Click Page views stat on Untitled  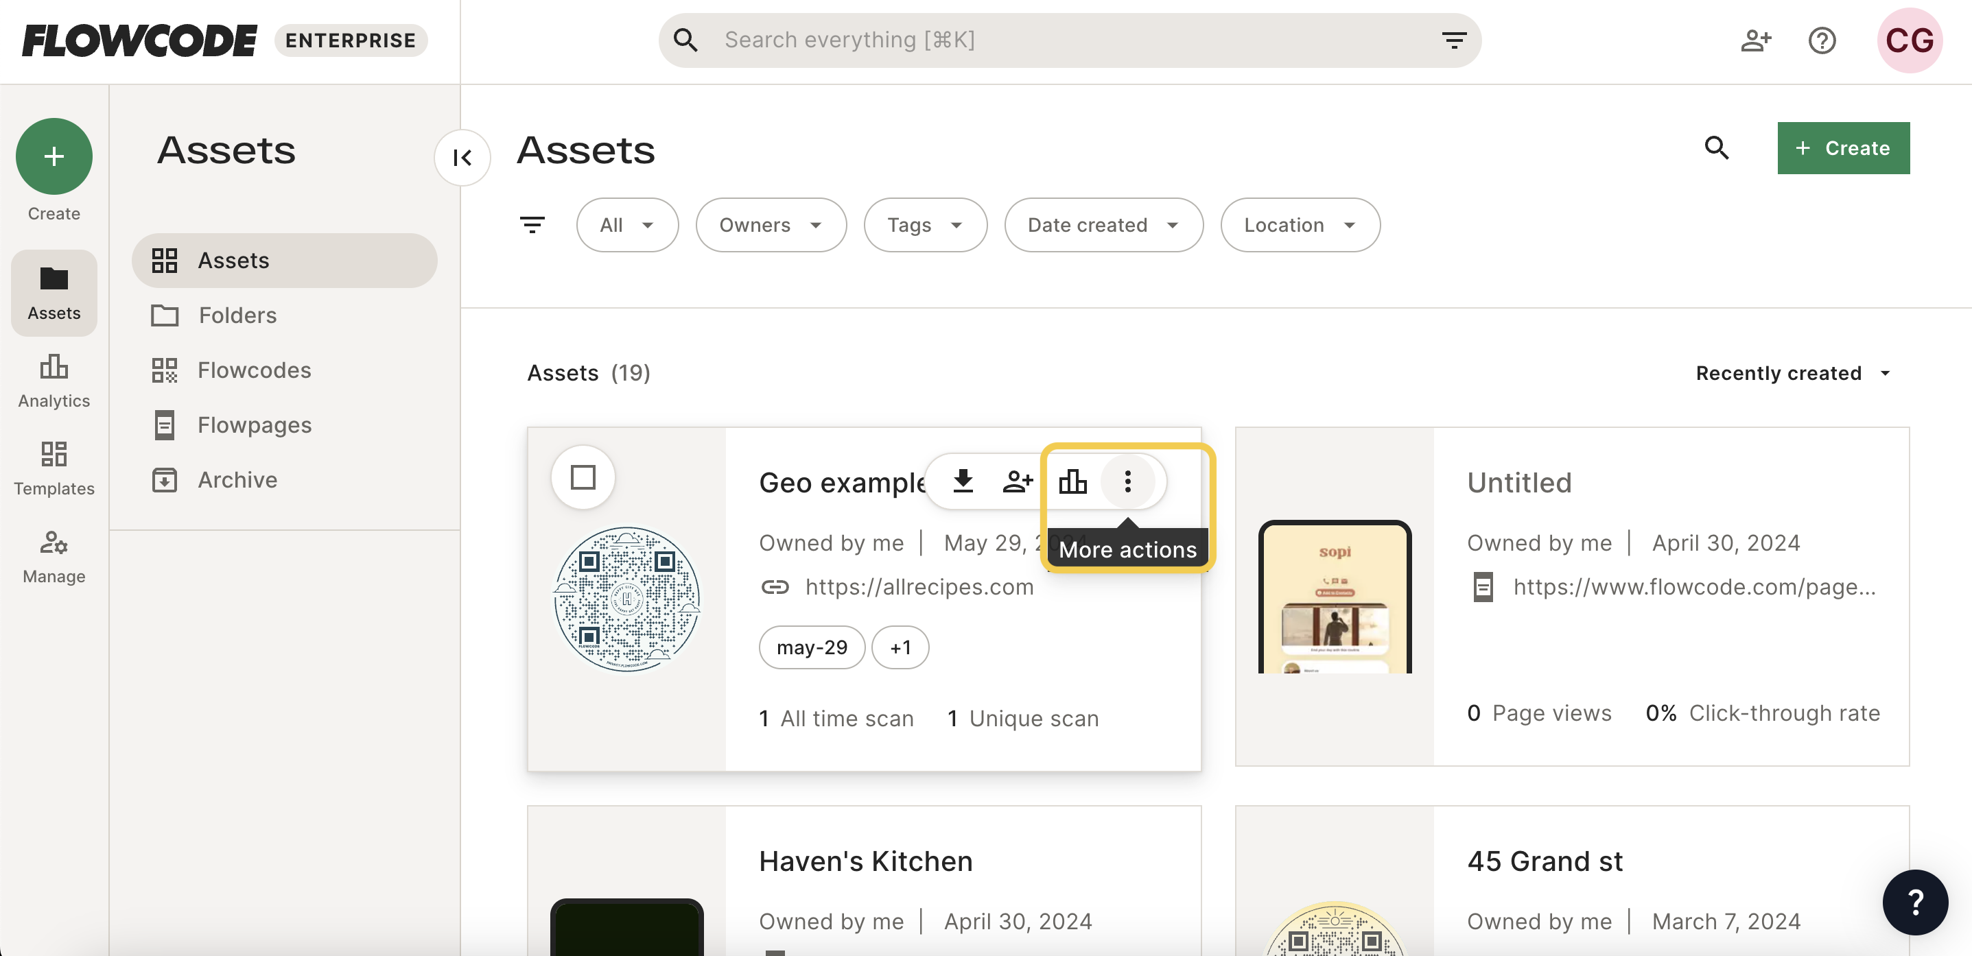tap(1540, 713)
